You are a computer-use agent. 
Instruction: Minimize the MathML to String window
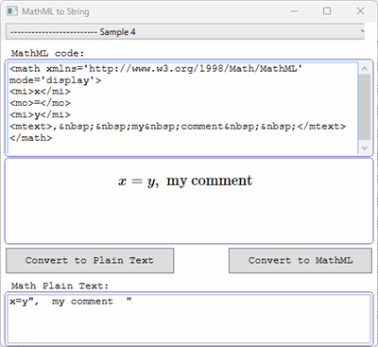click(294, 11)
